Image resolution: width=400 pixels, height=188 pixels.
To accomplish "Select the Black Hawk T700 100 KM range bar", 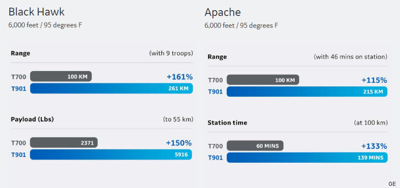I will (61, 76).
